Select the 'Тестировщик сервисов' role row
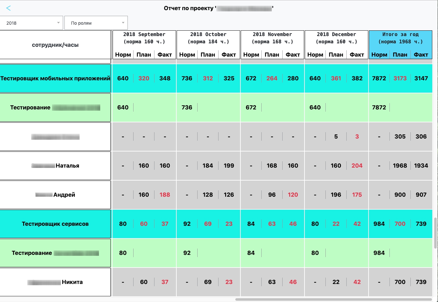Screen dimensions: 438x302 tap(55, 224)
